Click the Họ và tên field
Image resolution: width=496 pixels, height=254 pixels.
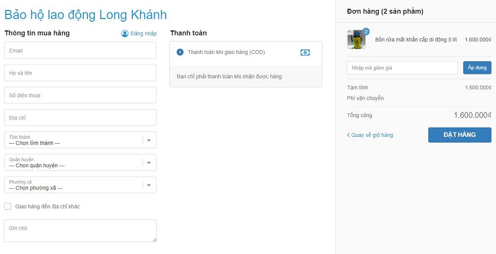(x=81, y=72)
